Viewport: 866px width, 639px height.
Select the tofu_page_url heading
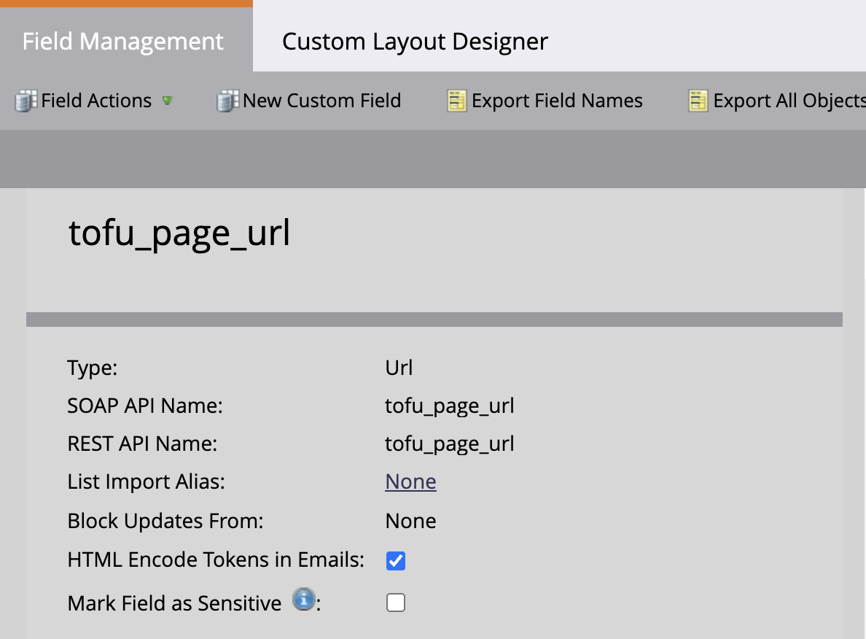pyautogui.click(x=179, y=233)
